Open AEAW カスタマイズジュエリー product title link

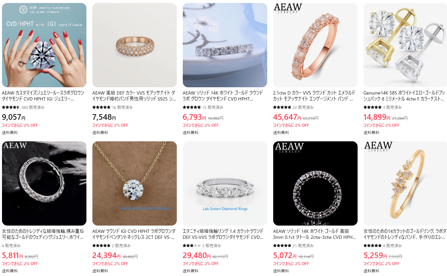43,96
